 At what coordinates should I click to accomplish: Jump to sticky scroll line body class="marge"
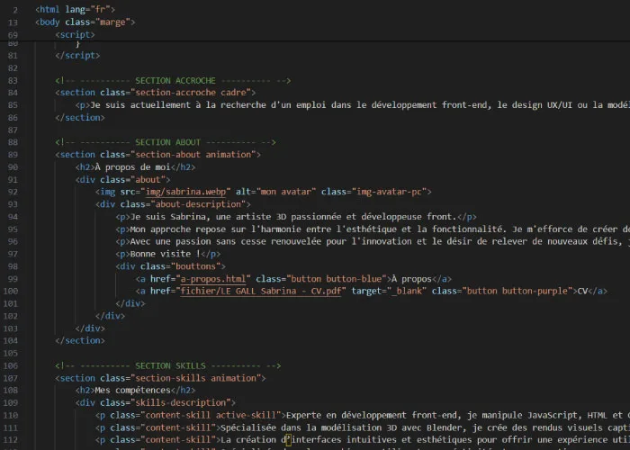[x=85, y=22]
